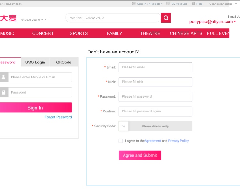This screenshot has width=240, height=189.
Task: Switch to the SMS Login tab
Action: 35,62
